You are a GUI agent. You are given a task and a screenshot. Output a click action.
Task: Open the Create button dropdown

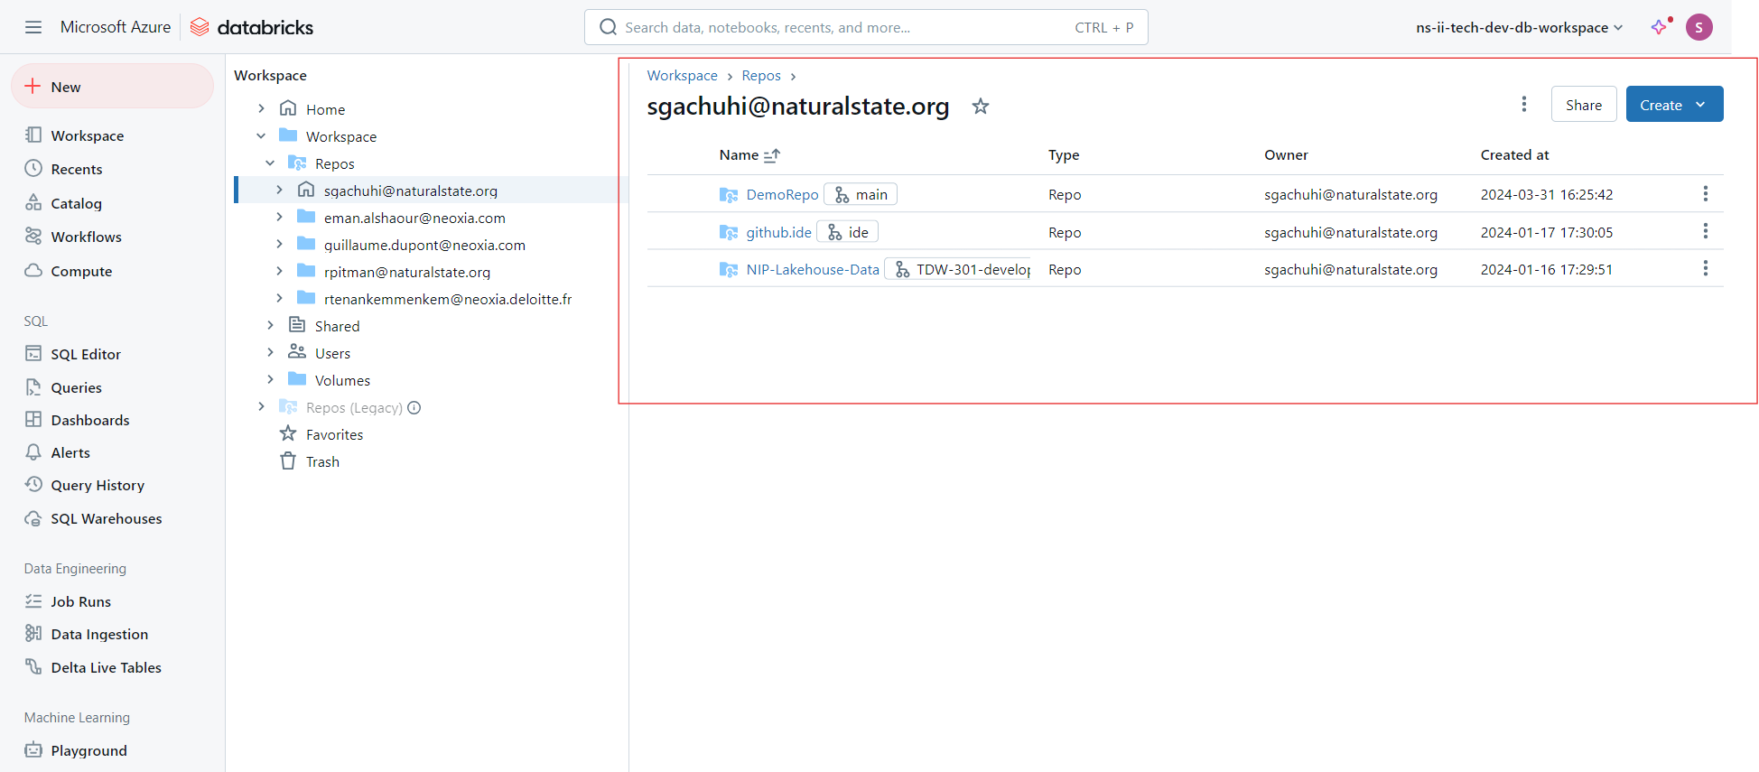[x=1700, y=105]
